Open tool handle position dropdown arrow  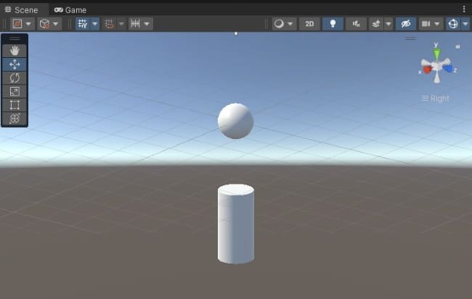(x=28, y=24)
